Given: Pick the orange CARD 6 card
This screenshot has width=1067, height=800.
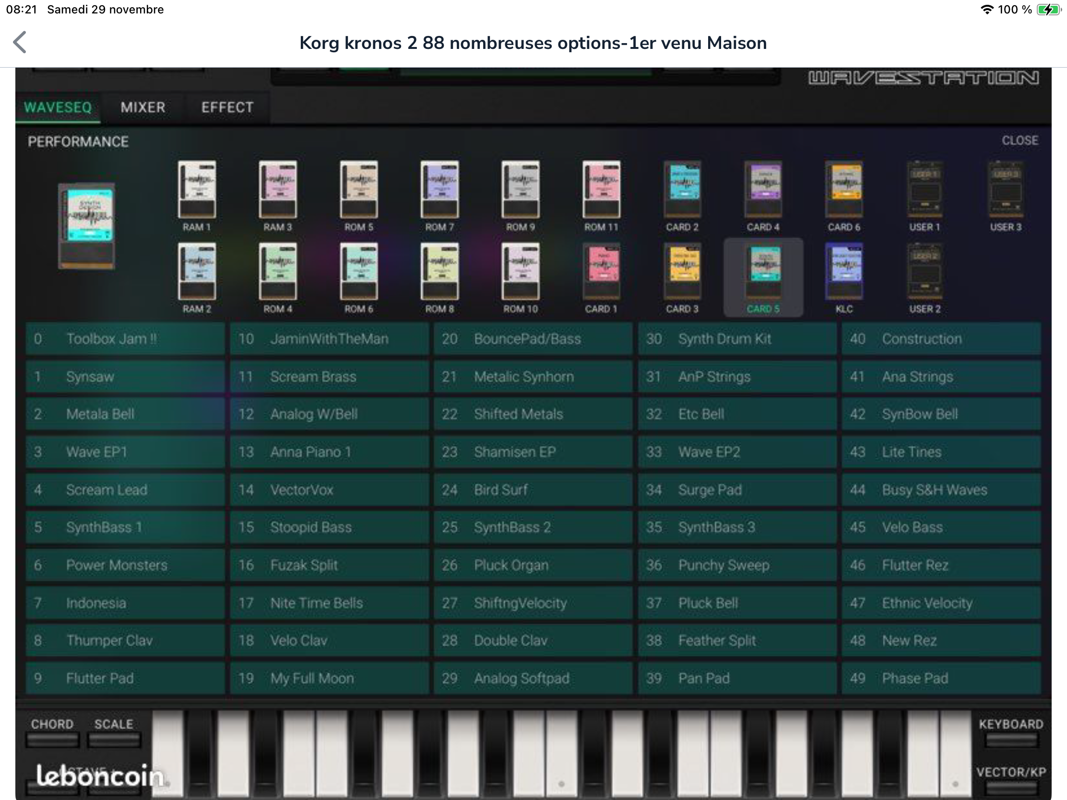Looking at the screenshot, I should pos(843,190).
